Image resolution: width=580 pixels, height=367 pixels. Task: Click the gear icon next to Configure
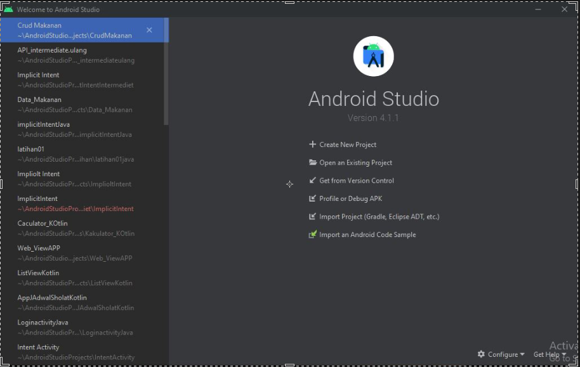pos(481,355)
